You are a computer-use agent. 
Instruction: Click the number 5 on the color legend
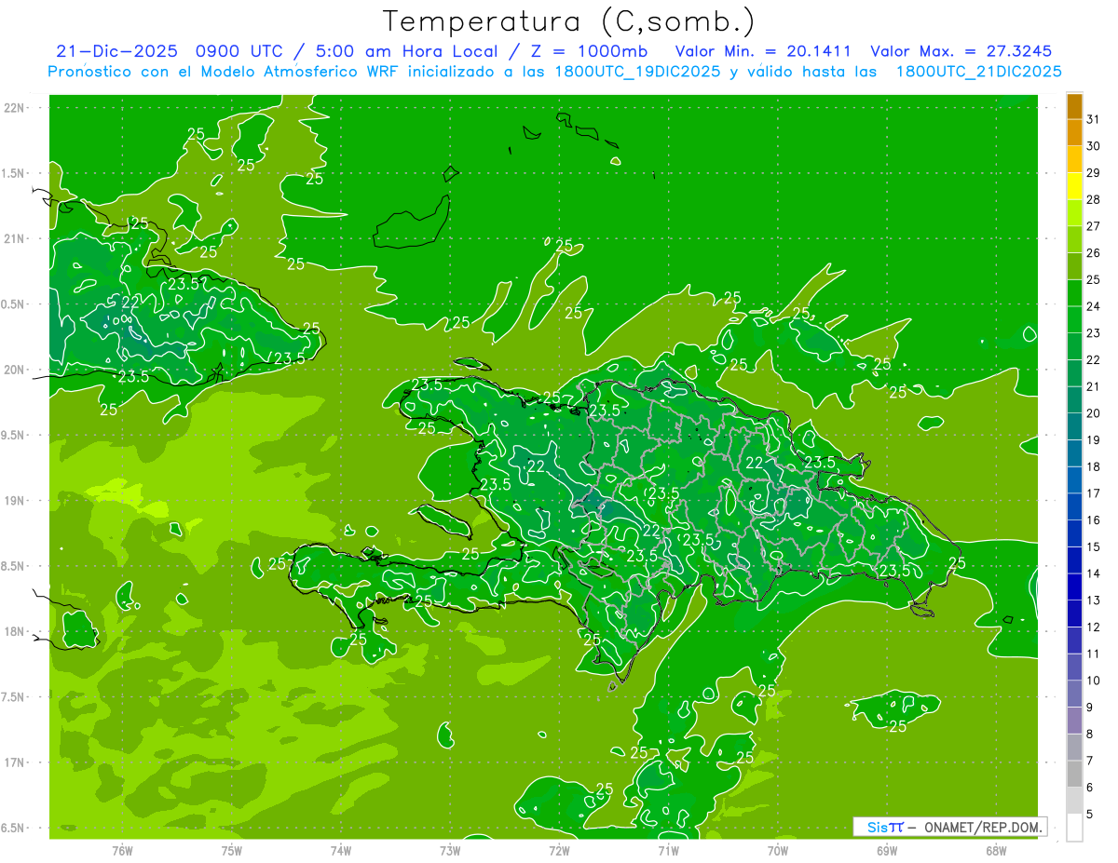tap(1090, 814)
